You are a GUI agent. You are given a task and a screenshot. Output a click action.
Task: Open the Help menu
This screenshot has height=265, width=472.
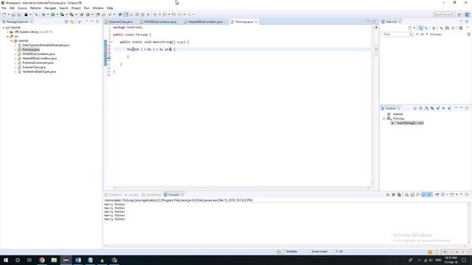110,8
